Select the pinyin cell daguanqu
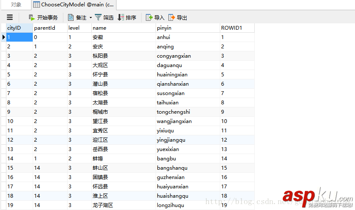 [x=188, y=65]
